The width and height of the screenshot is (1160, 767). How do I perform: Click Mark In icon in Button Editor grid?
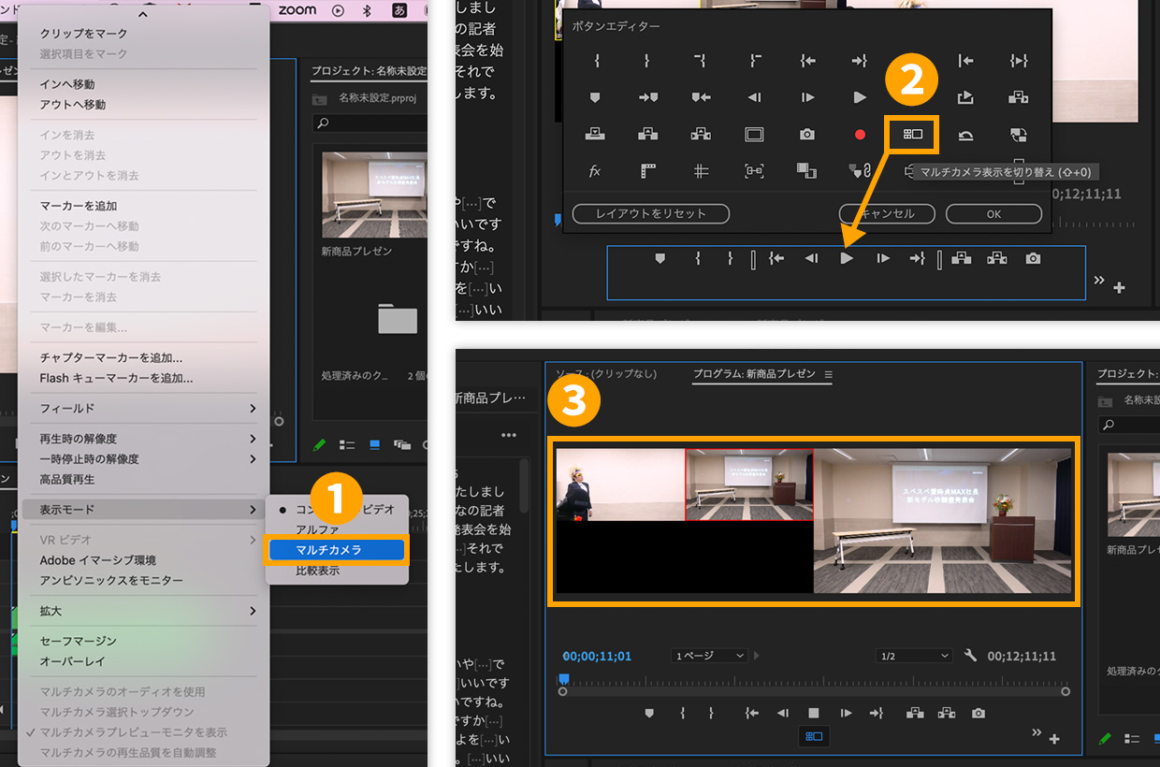596,61
